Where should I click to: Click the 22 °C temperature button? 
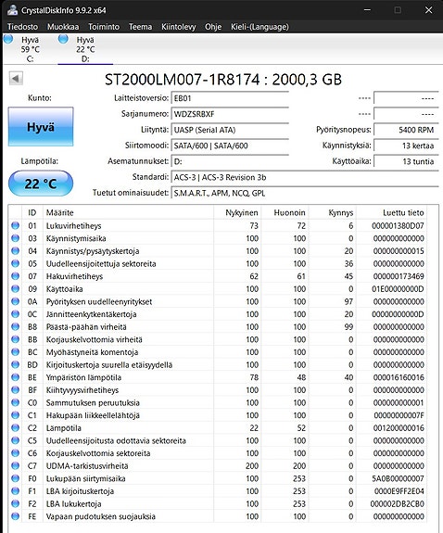tap(41, 184)
